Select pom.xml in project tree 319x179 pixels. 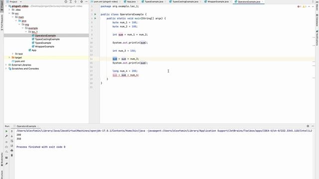tap(20, 61)
